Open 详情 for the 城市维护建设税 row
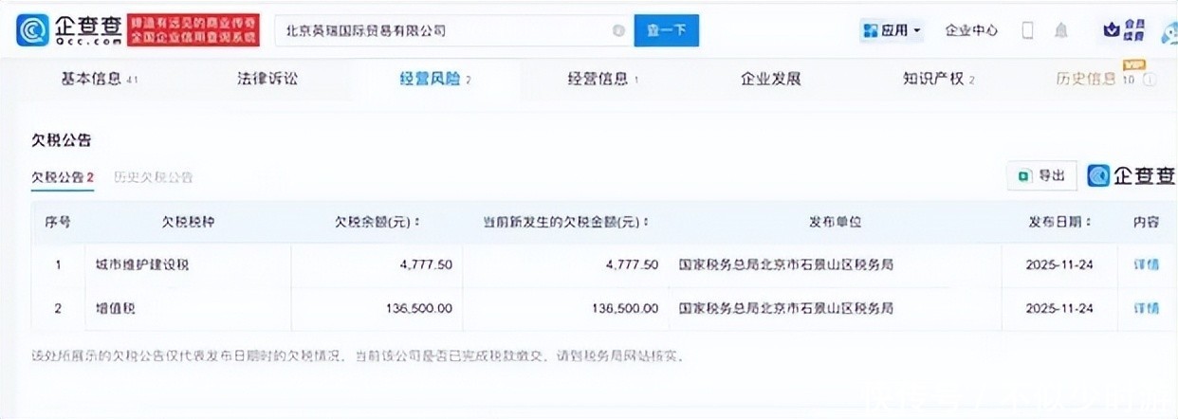 coord(1146,264)
